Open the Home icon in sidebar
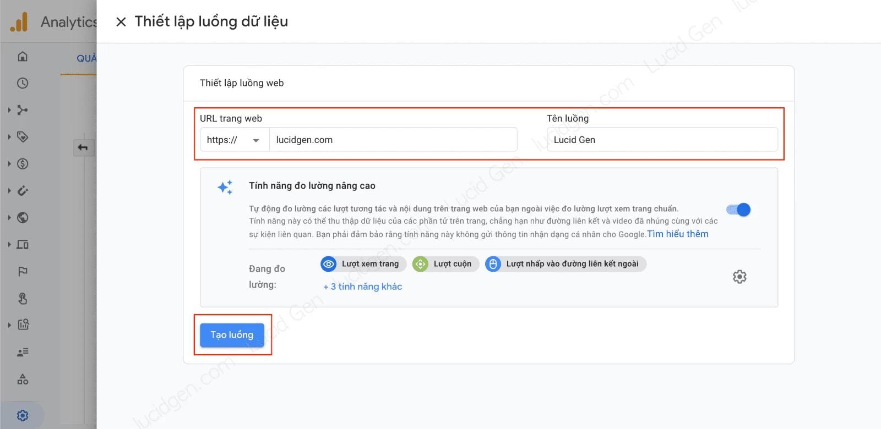881x429 pixels. click(x=23, y=56)
